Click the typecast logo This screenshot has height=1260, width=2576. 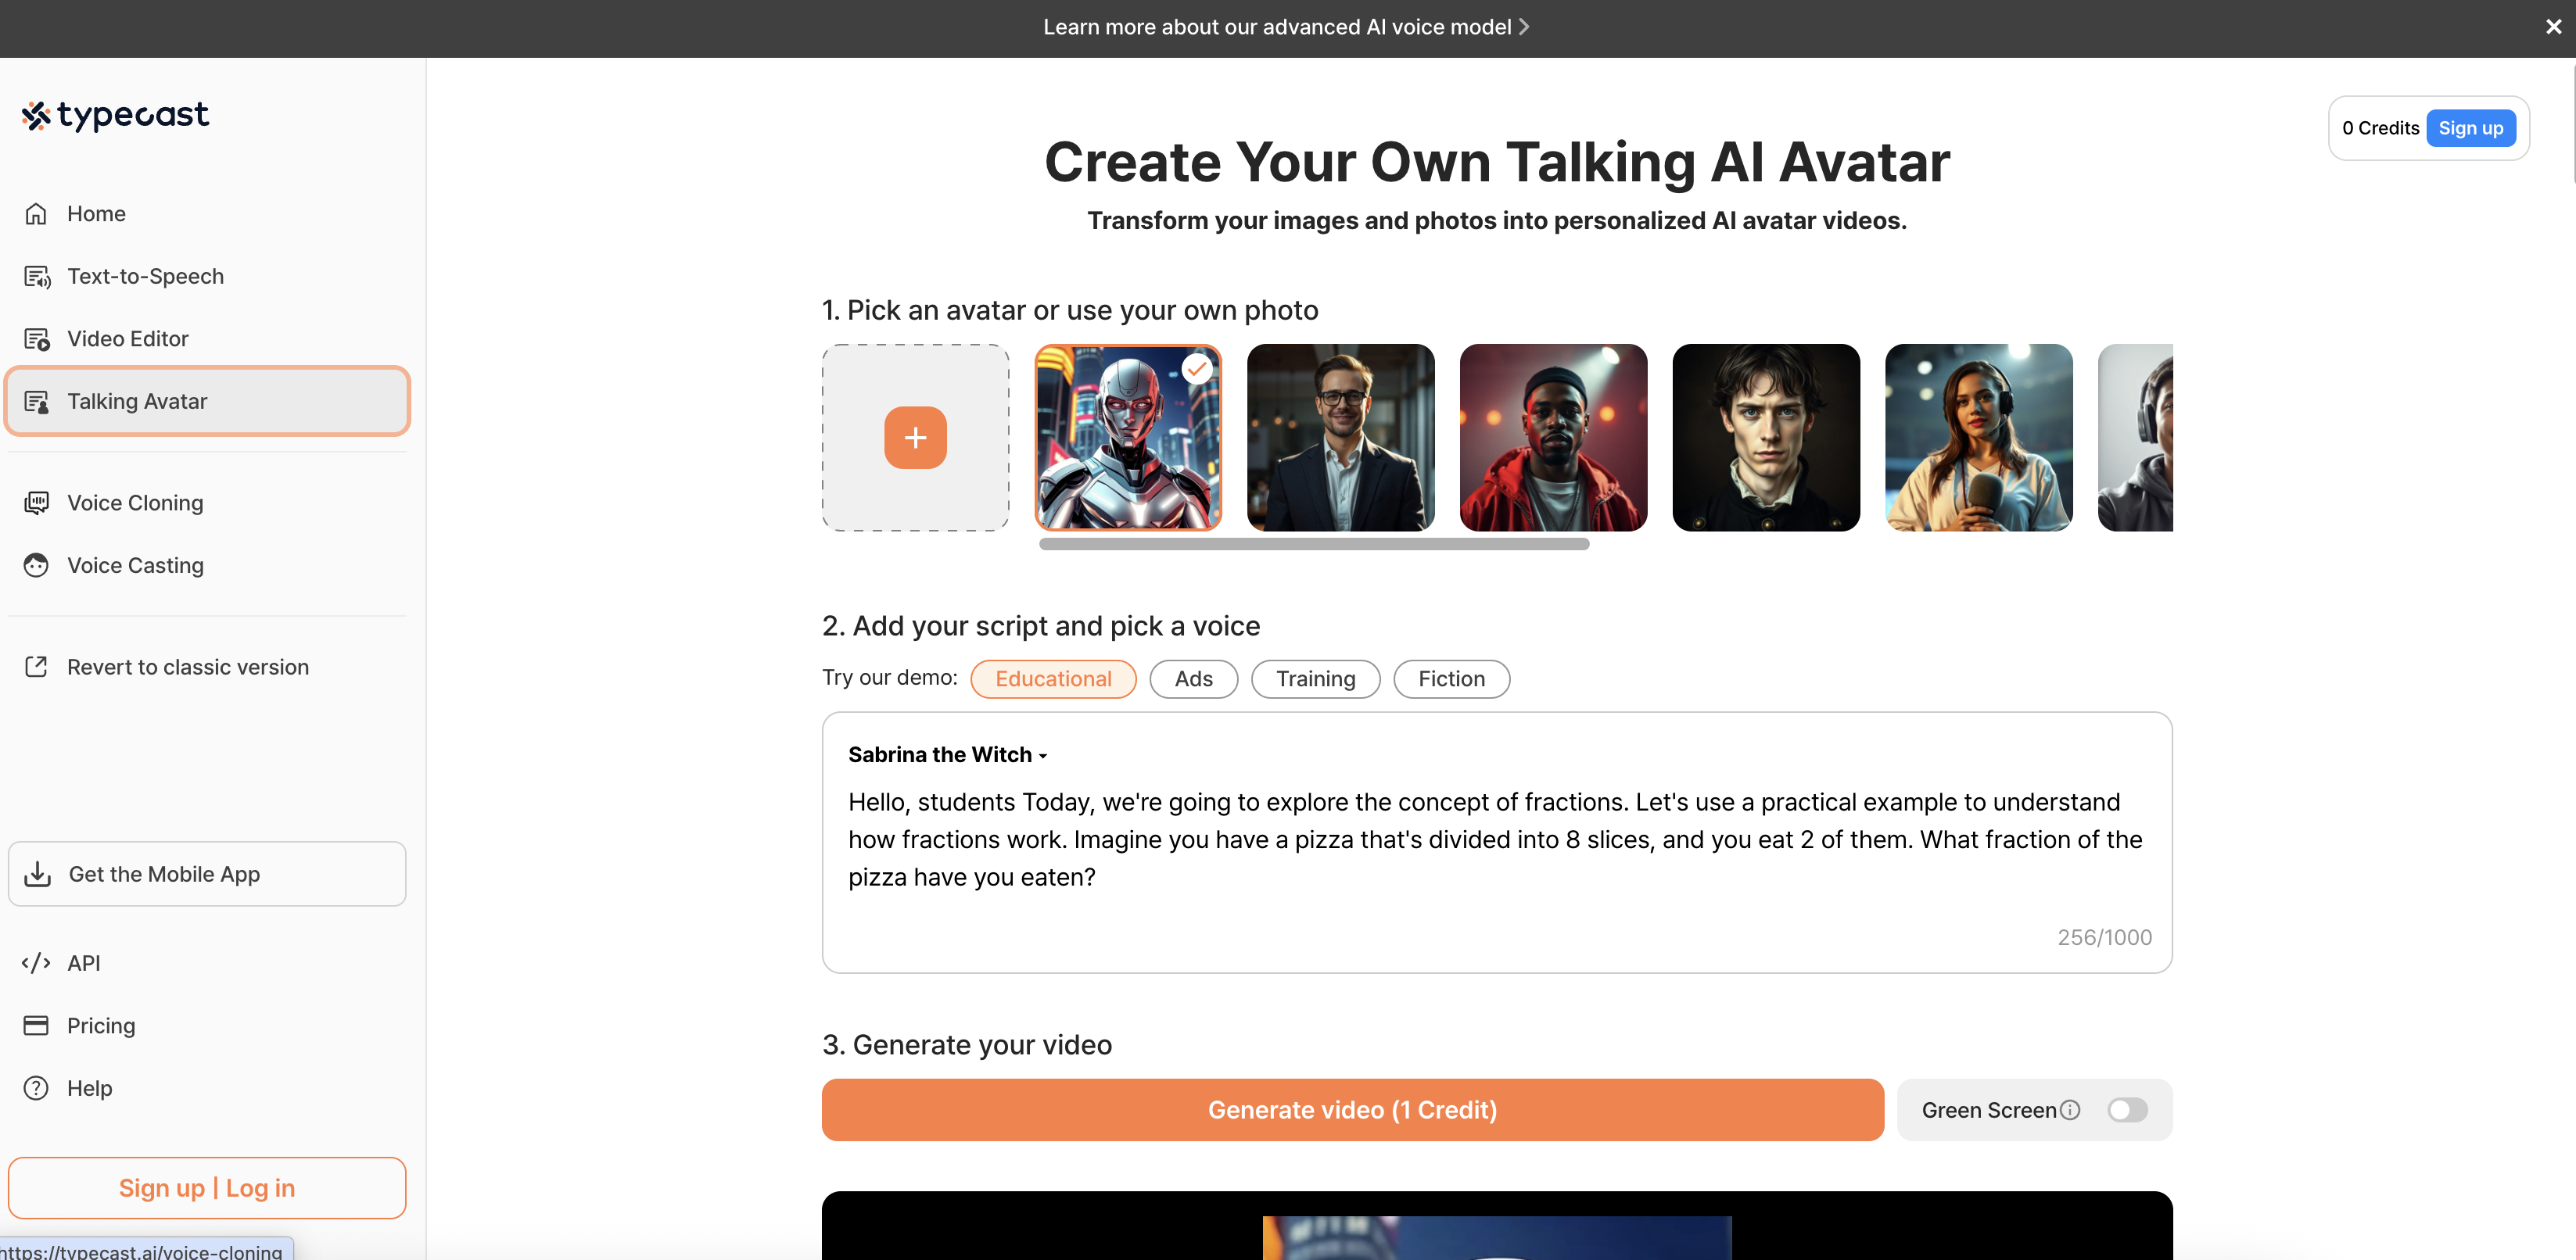pos(115,116)
